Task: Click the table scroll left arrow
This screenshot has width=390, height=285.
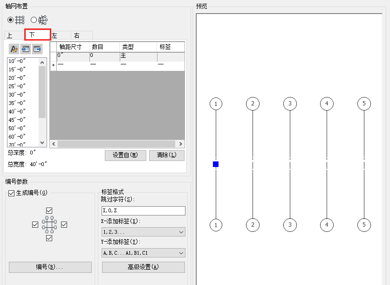Action: [x=54, y=144]
